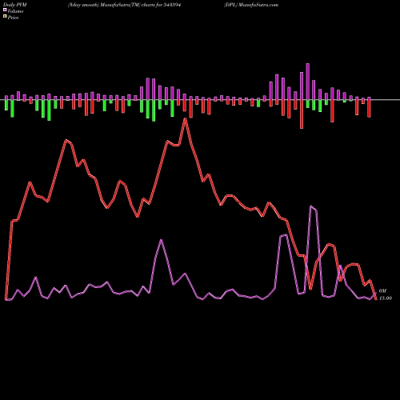Click the purple Volume legend swatch

[x=5, y=10]
